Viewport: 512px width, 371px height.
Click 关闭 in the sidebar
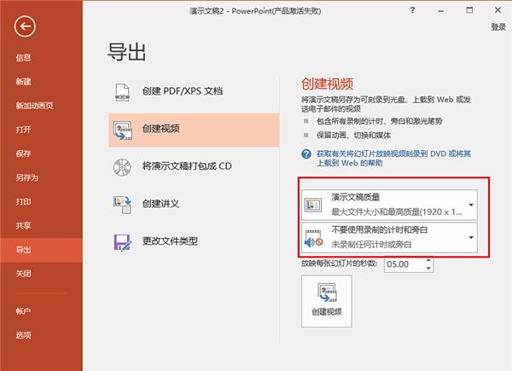[x=41, y=274]
